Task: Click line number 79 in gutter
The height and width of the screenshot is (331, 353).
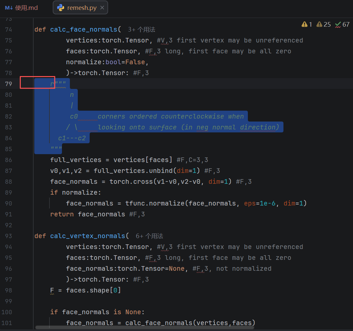Action: click(9, 84)
